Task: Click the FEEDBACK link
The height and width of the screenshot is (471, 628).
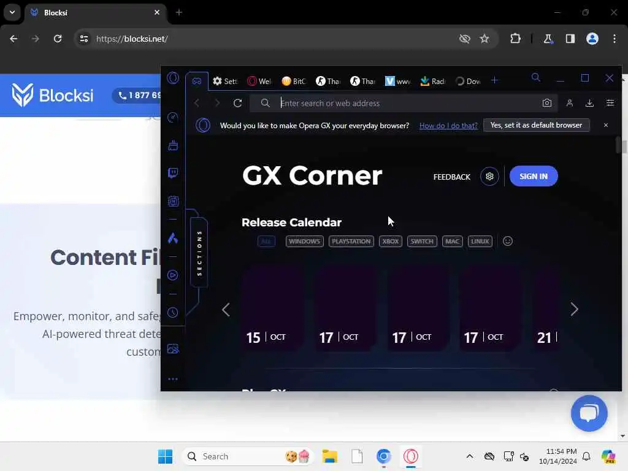Action: (x=452, y=177)
